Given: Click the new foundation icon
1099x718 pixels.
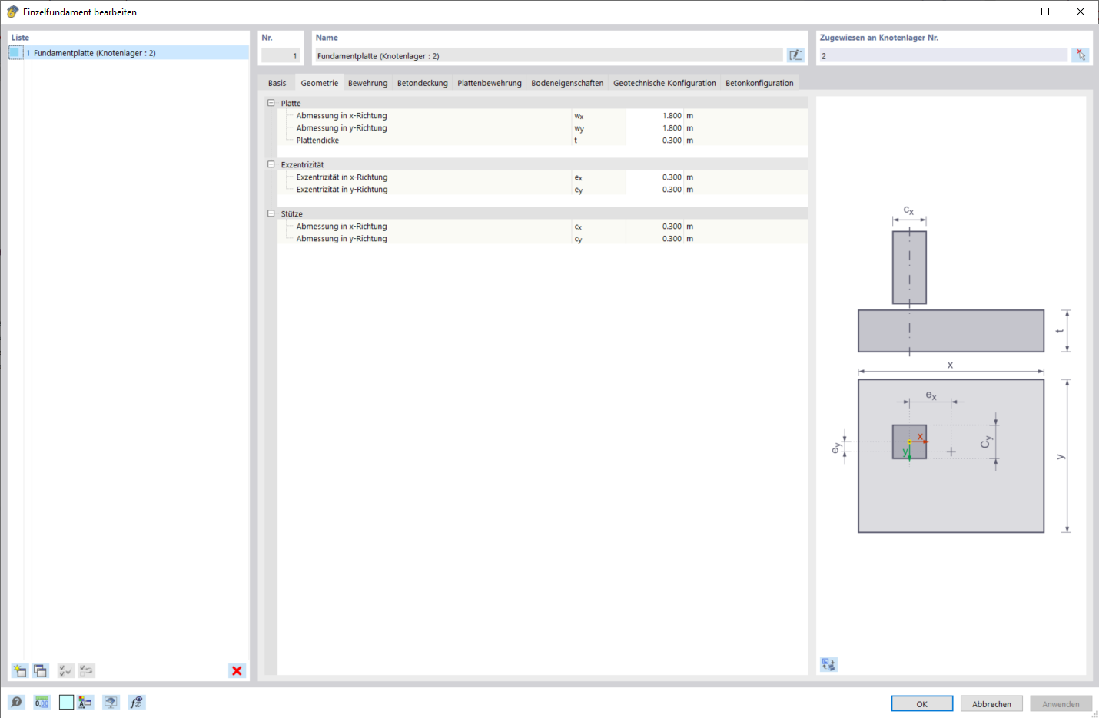Looking at the screenshot, I should [x=19, y=670].
